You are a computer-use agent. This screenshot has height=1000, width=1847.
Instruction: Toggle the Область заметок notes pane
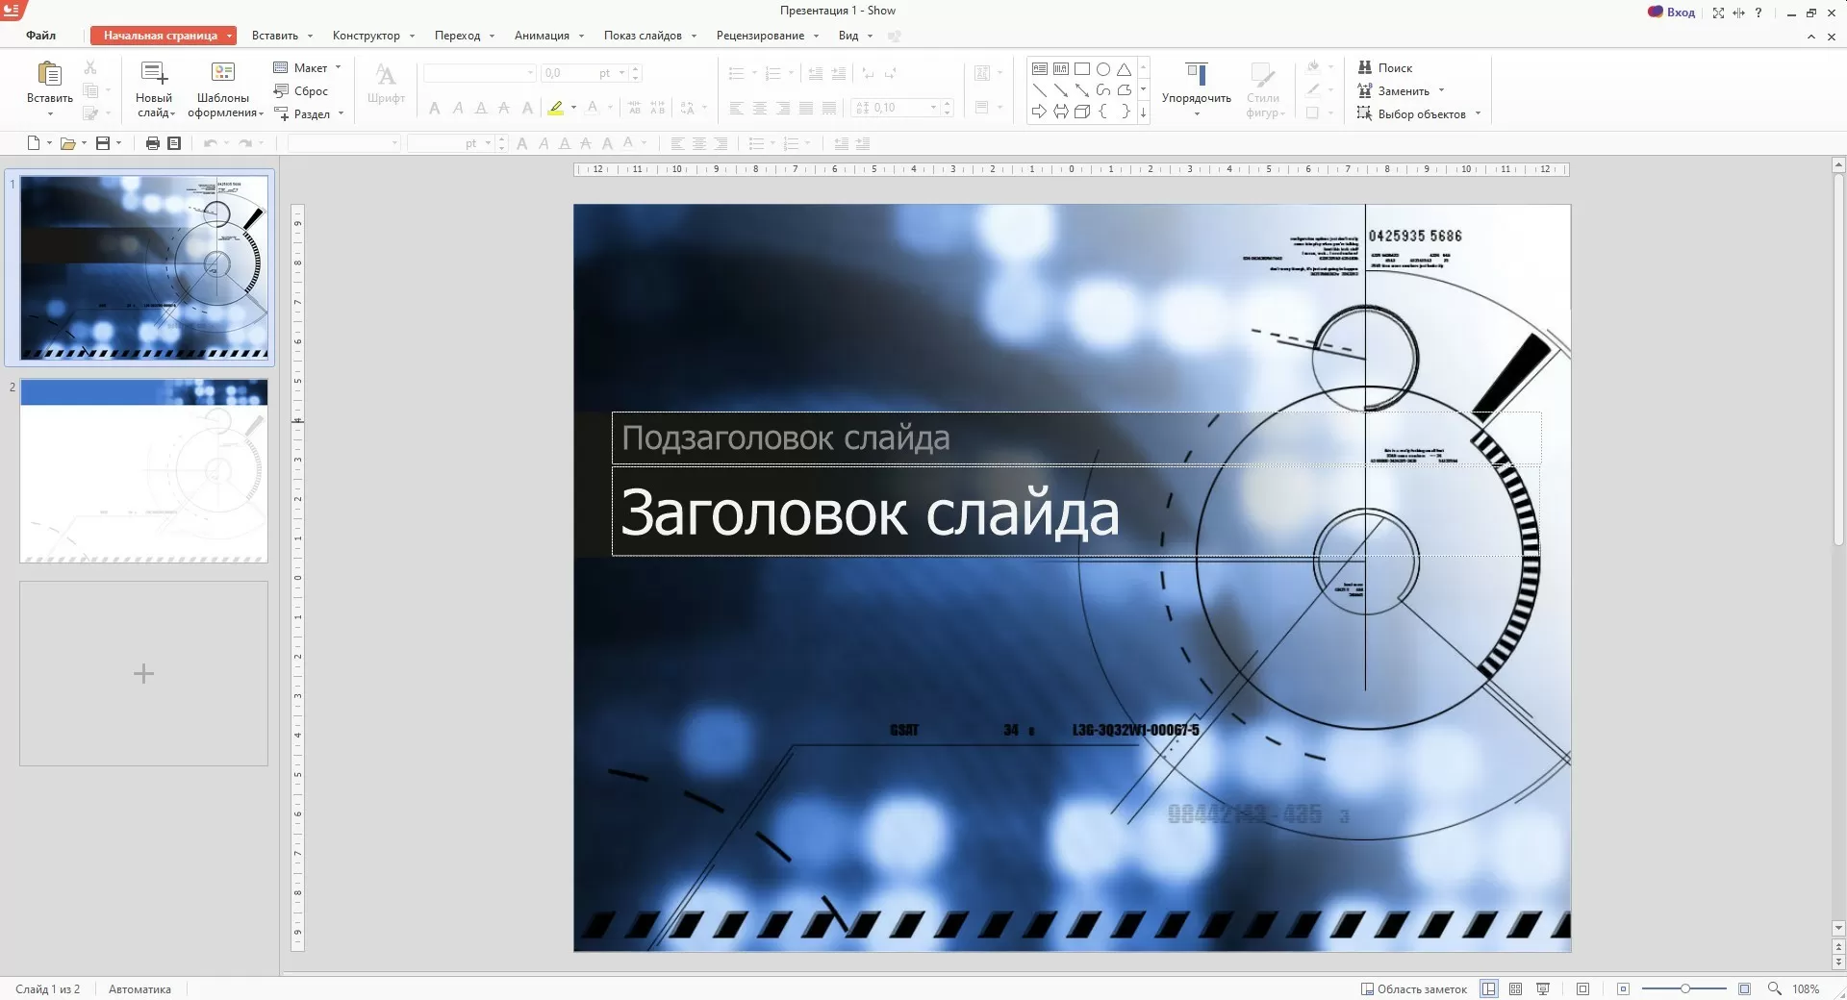[1414, 988]
